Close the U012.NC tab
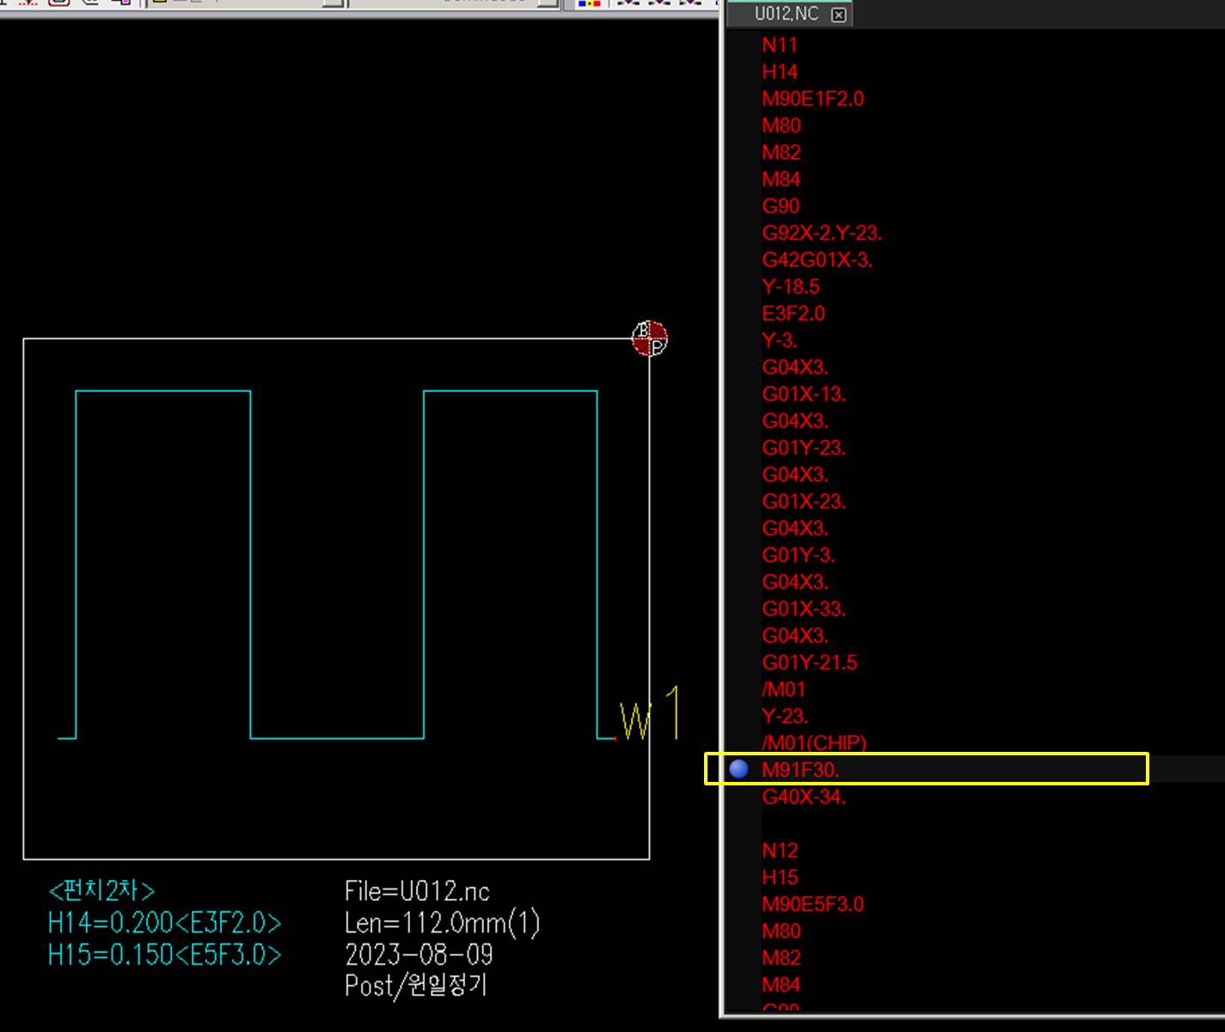Viewport: 1225px width, 1032px height. 839,15
